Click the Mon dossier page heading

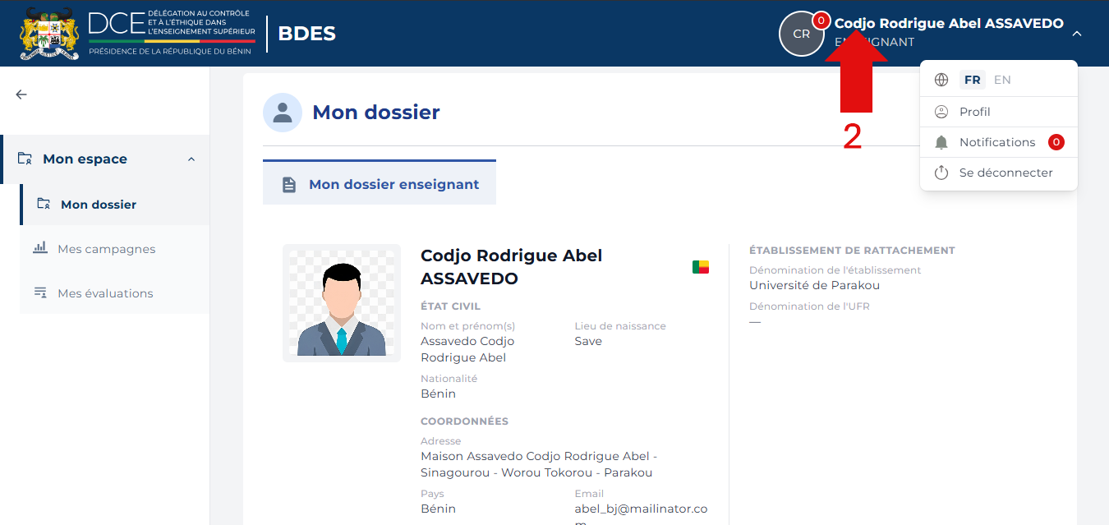tap(376, 113)
